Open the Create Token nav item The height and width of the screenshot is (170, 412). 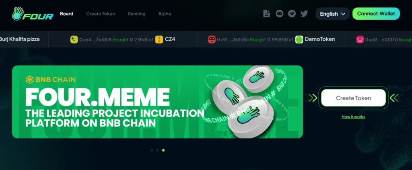(101, 14)
